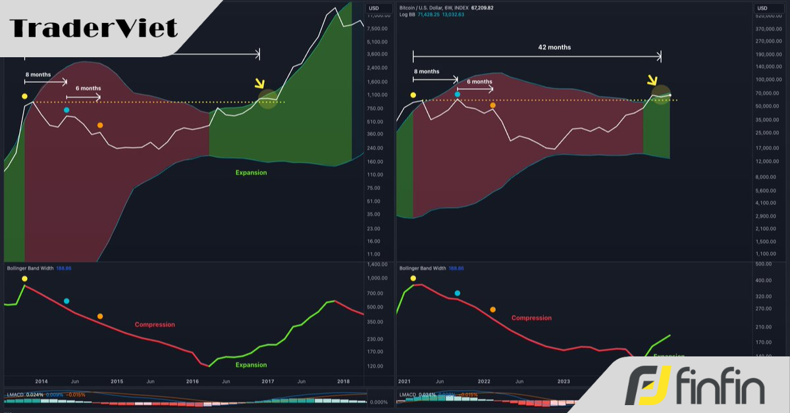Open USD currency selector on right chart
This screenshot has height=413, width=790.
pos(762,8)
